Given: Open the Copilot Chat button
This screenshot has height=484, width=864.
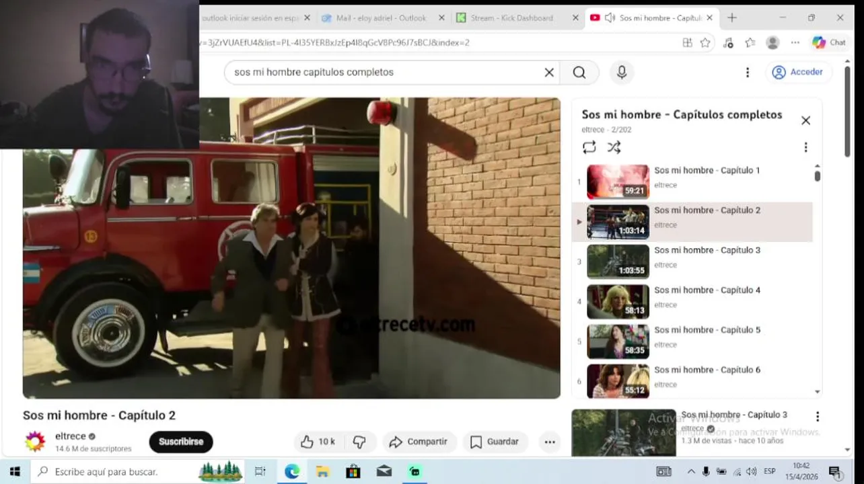Looking at the screenshot, I should point(829,42).
